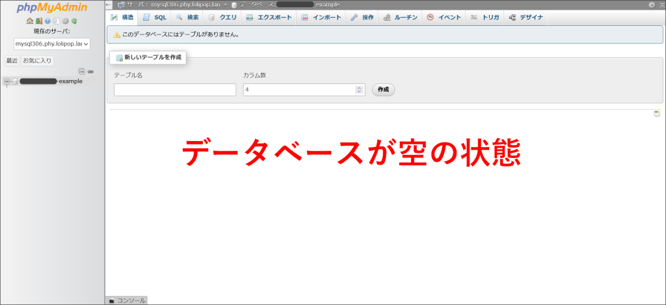
Task: Open page settings gear at top right
Action: (x=652, y=5)
